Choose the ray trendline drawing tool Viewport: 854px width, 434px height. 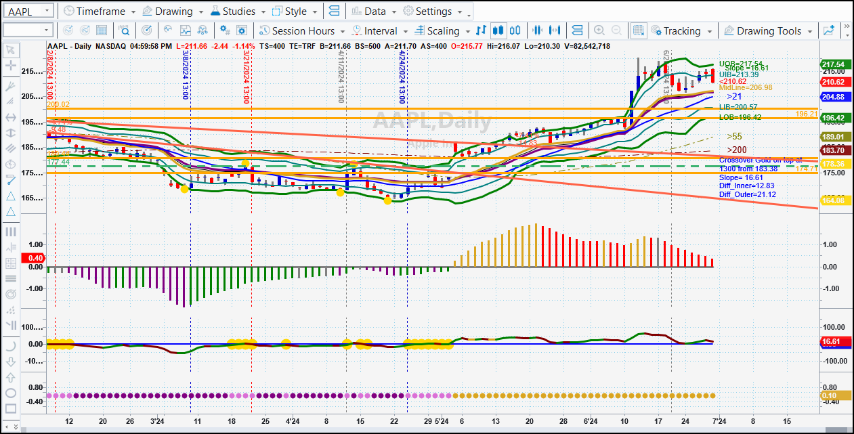coord(10,86)
